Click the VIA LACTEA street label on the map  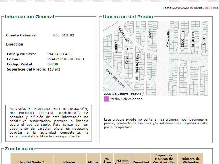pos(168,39)
